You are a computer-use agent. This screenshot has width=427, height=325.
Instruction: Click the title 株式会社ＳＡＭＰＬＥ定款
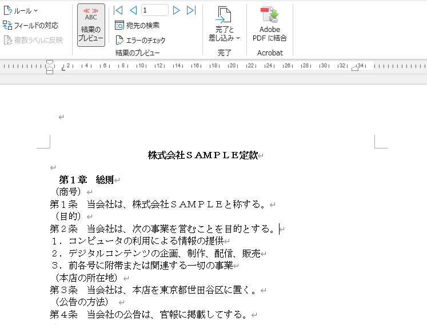(203, 155)
